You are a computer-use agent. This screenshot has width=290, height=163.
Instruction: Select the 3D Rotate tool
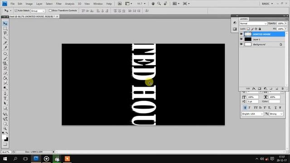click(5, 114)
